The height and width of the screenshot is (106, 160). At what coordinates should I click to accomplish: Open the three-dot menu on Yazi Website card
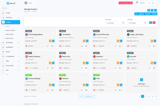pyautogui.click(x=87, y=31)
